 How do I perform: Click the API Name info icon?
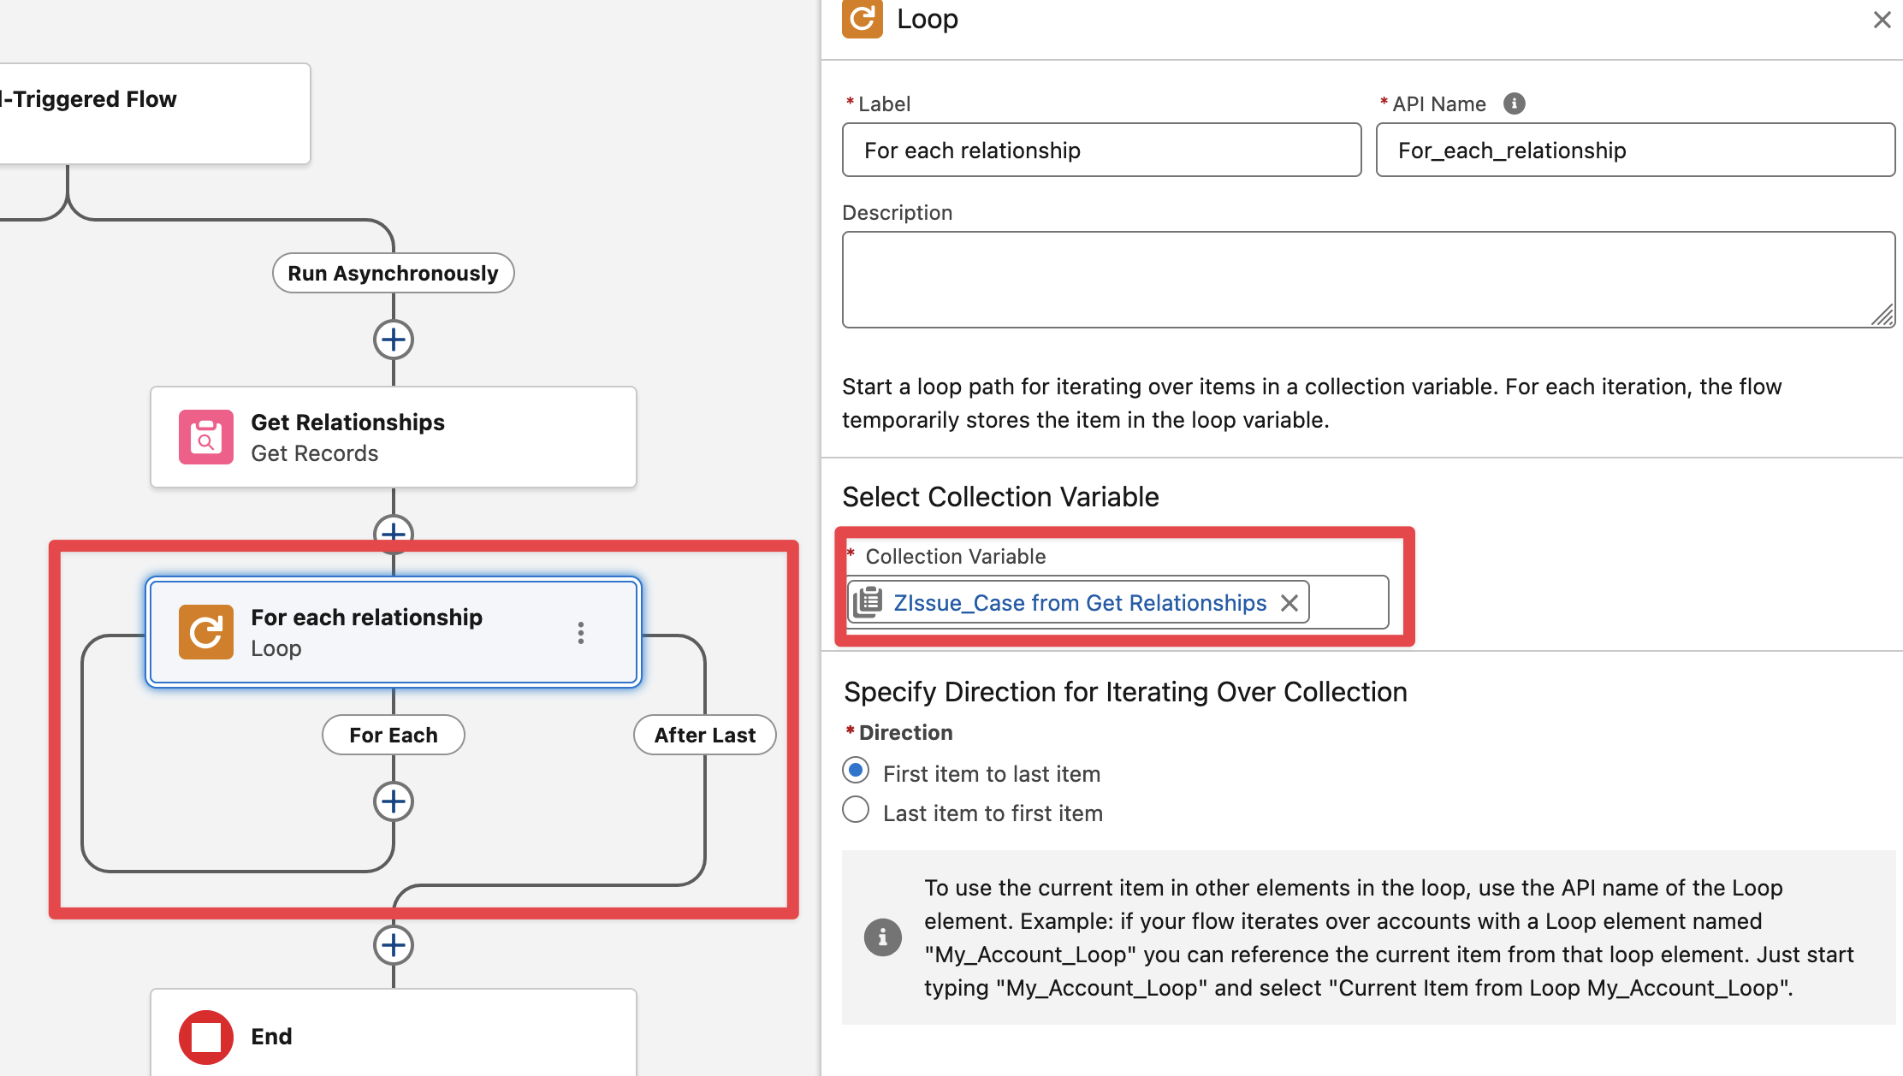pyautogui.click(x=1514, y=103)
